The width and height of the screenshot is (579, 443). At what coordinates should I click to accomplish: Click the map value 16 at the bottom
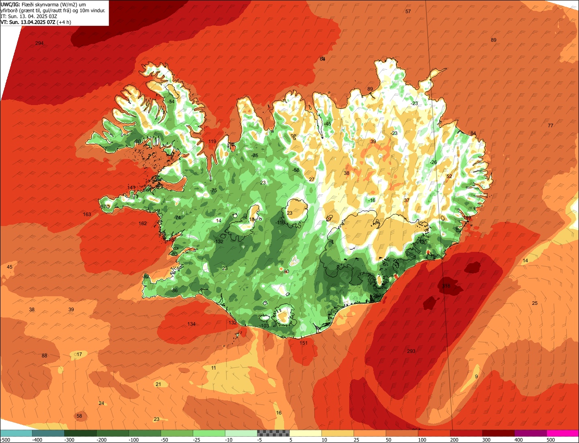[x=279, y=413]
